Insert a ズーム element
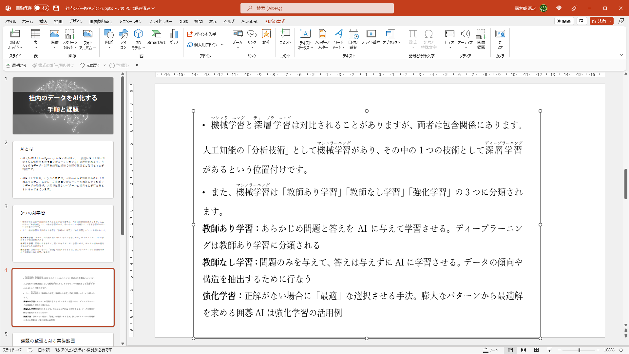 (x=238, y=39)
